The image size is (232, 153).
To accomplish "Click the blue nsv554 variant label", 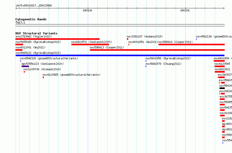I will [227, 140].
